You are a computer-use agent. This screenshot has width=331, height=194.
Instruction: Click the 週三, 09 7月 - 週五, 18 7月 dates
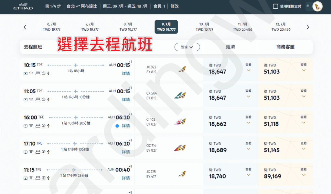[125, 6]
